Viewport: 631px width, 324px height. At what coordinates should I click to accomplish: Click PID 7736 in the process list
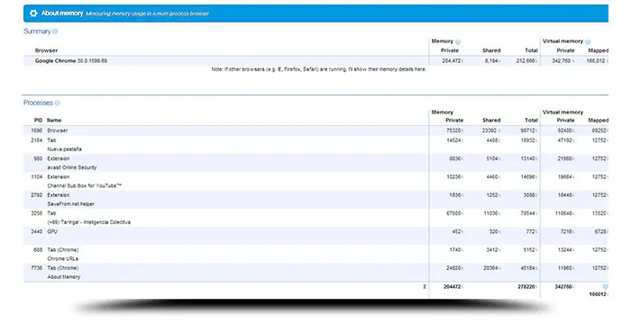click(x=37, y=268)
